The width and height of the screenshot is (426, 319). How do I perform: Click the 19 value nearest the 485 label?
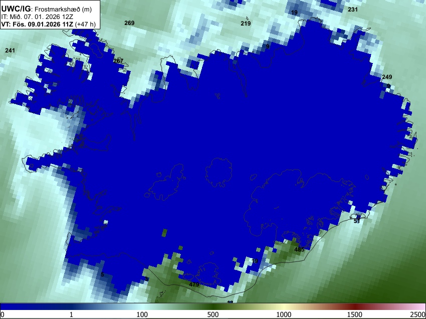coord(255,261)
